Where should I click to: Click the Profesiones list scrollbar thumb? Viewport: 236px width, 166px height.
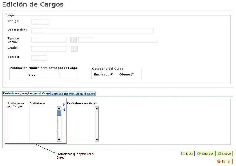59,113
